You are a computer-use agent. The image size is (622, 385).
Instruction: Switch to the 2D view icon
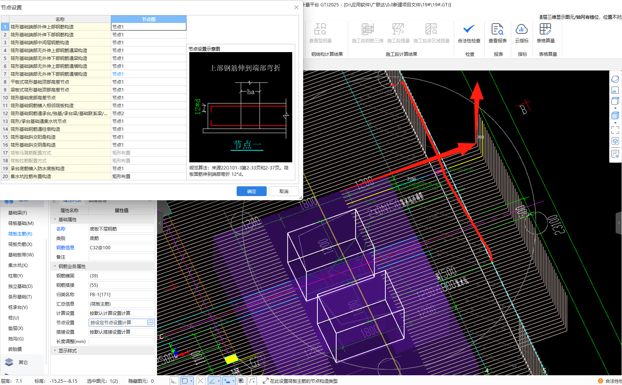pyautogui.click(x=615, y=90)
